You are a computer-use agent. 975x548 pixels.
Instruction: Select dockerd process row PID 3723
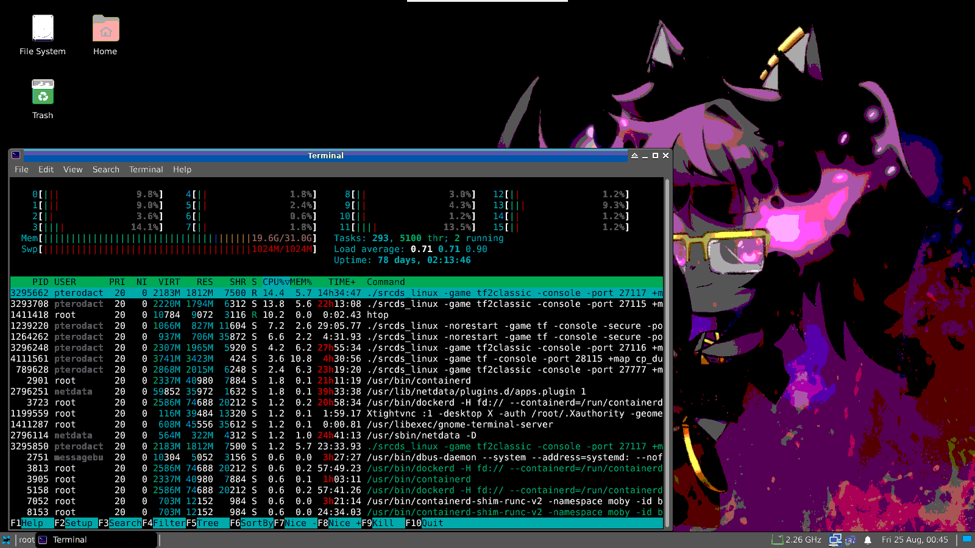336,402
